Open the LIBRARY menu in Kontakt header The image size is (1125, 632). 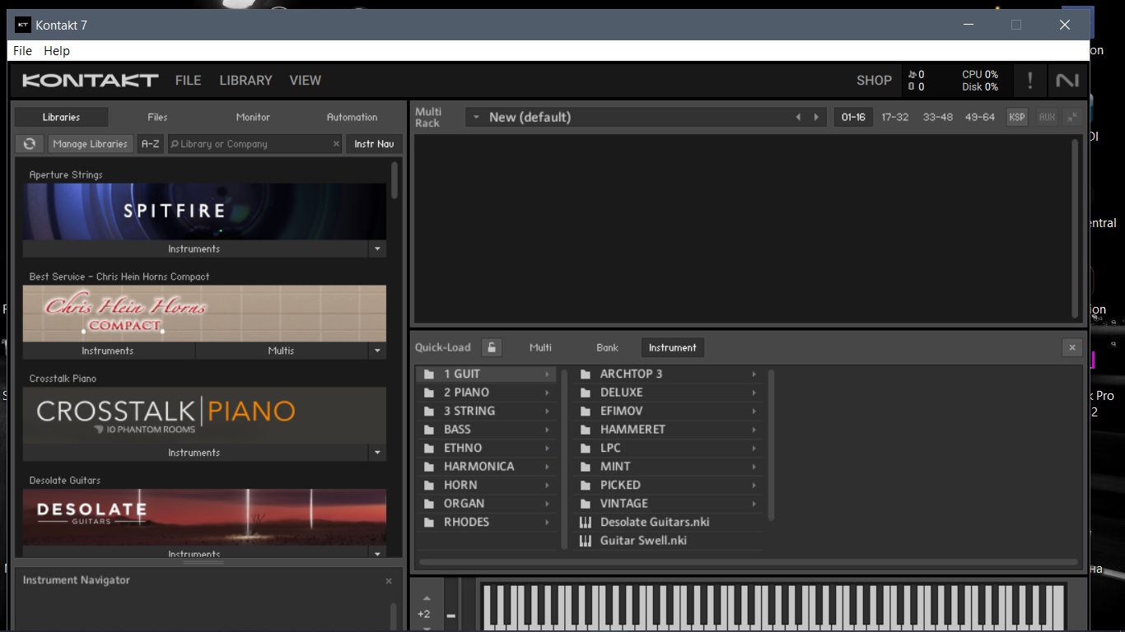pyautogui.click(x=245, y=80)
